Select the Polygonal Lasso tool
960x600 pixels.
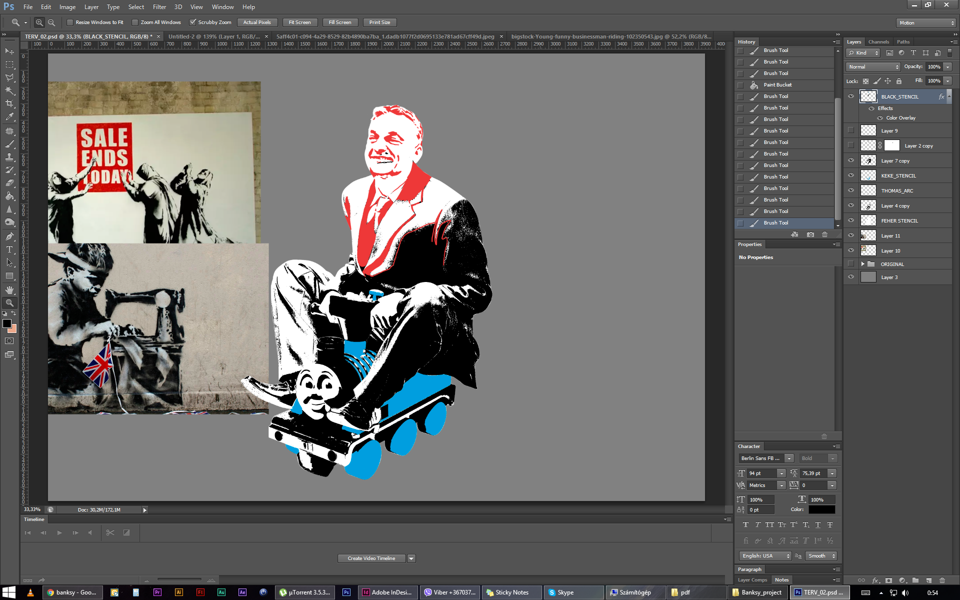pos(9,77)
